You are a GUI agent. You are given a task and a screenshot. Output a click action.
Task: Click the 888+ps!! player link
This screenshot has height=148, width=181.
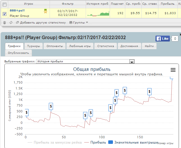pyautogui.click(x=17, y=10)
